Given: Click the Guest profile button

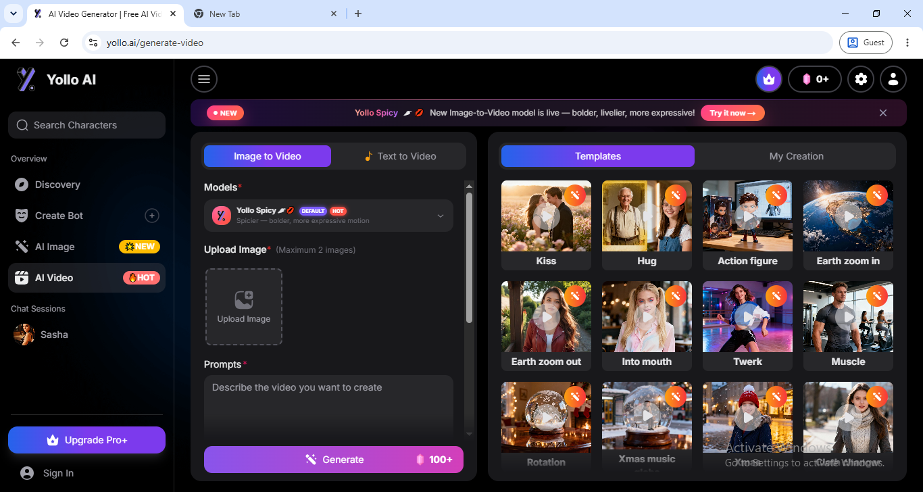Looking at the screenshot, I should pyautogui.click(x=866, y=43).
